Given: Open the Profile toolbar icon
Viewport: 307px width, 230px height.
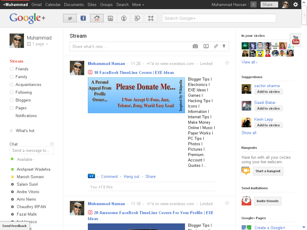Looking at the screenshot, I should [124, 18].
